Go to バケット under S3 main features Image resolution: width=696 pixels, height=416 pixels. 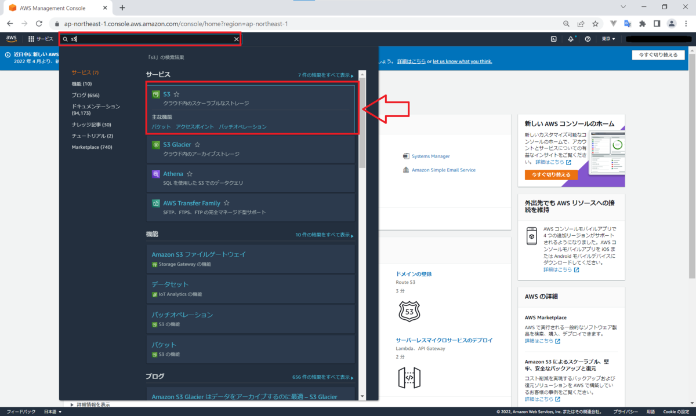pos(161,126)
